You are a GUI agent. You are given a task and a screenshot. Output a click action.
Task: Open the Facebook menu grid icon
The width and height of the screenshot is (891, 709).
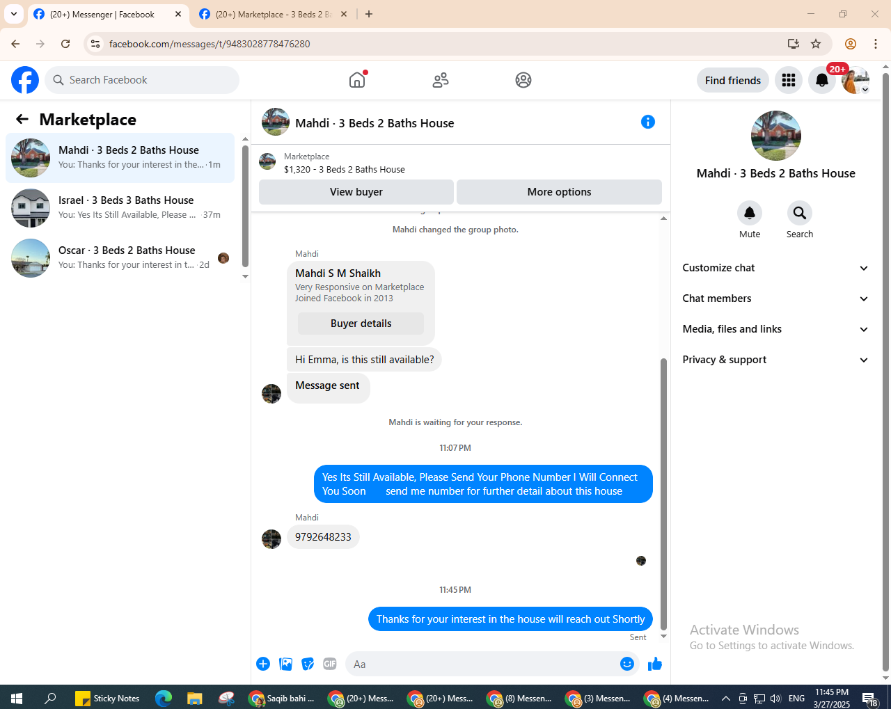(789, 80)
